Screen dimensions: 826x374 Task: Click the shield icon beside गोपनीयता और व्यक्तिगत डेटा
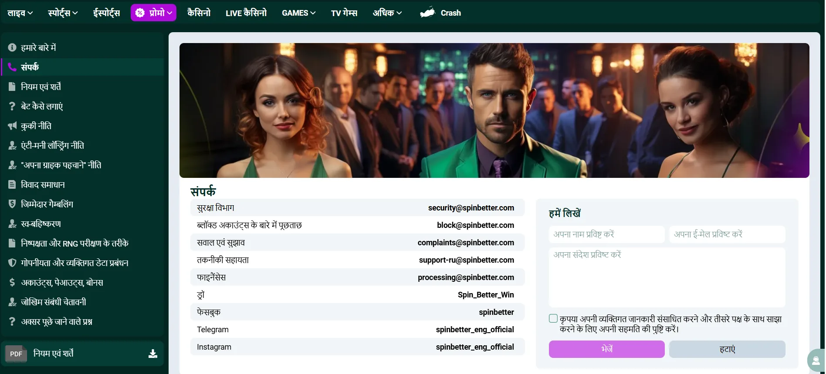(x=12, y=263)
